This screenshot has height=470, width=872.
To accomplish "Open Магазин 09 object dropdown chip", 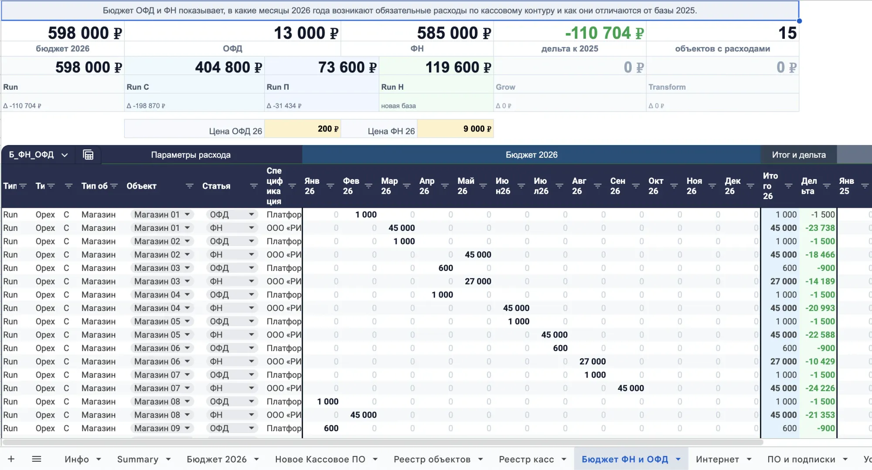I will click(161, 428).
